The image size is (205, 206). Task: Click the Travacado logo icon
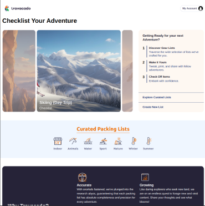[x=7, y=8]
